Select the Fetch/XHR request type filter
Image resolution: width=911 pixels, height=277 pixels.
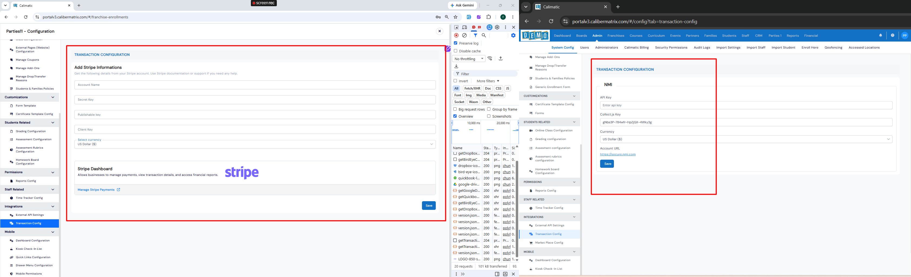pos(472,88)
